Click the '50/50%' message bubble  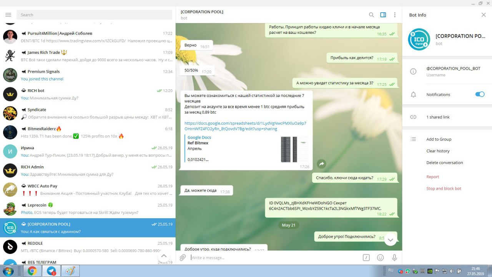(x=197, y=71)
